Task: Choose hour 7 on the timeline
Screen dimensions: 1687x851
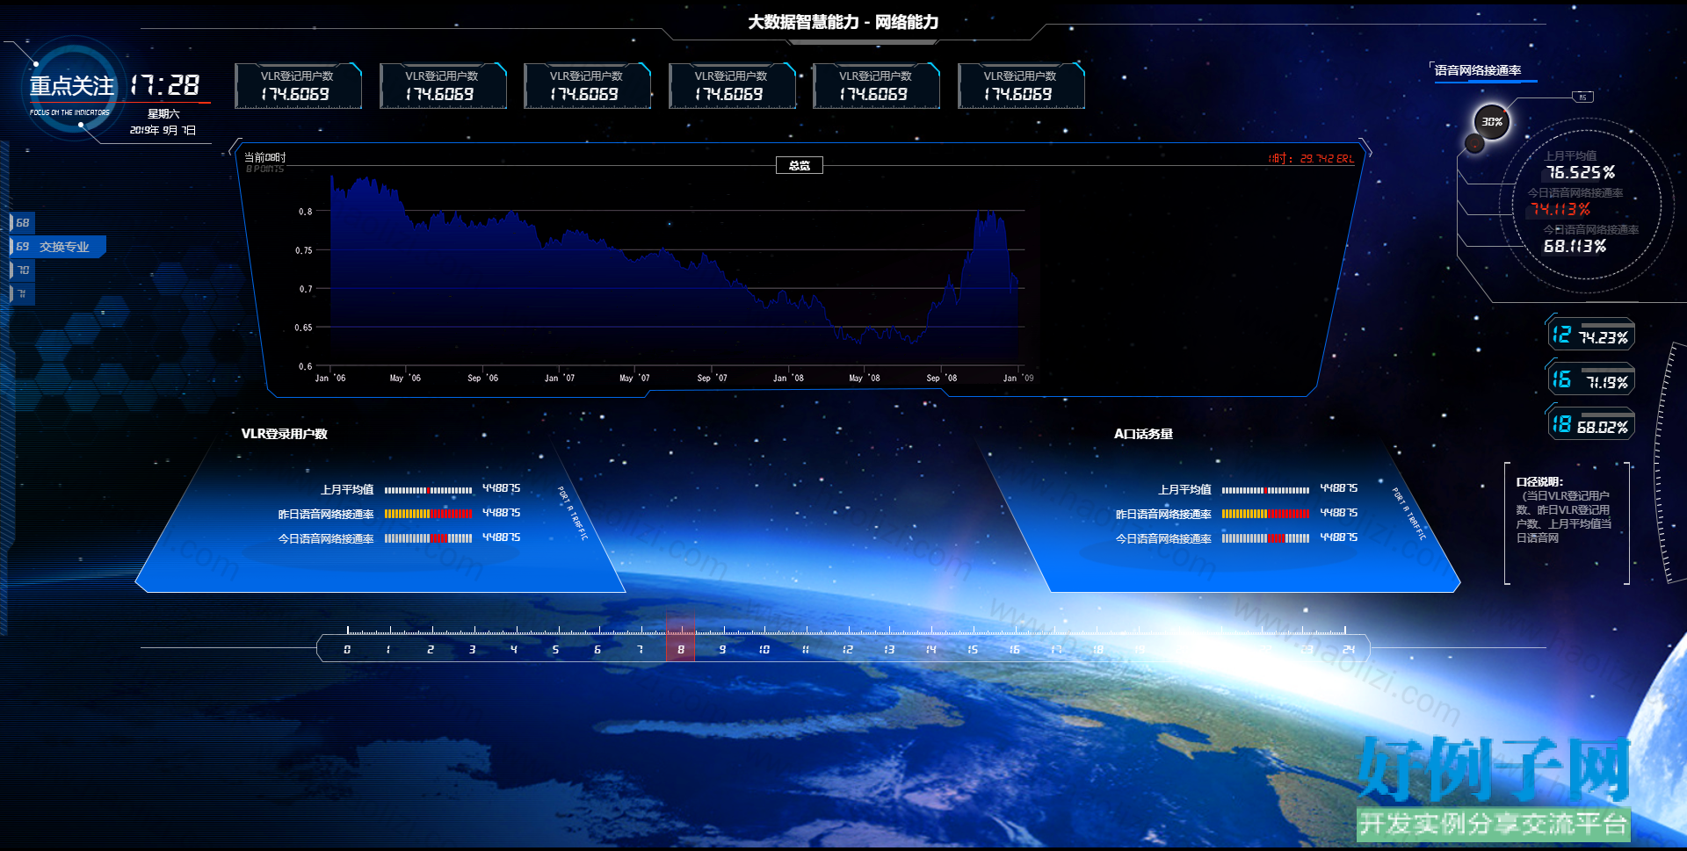Action: [x=639, y=650]
